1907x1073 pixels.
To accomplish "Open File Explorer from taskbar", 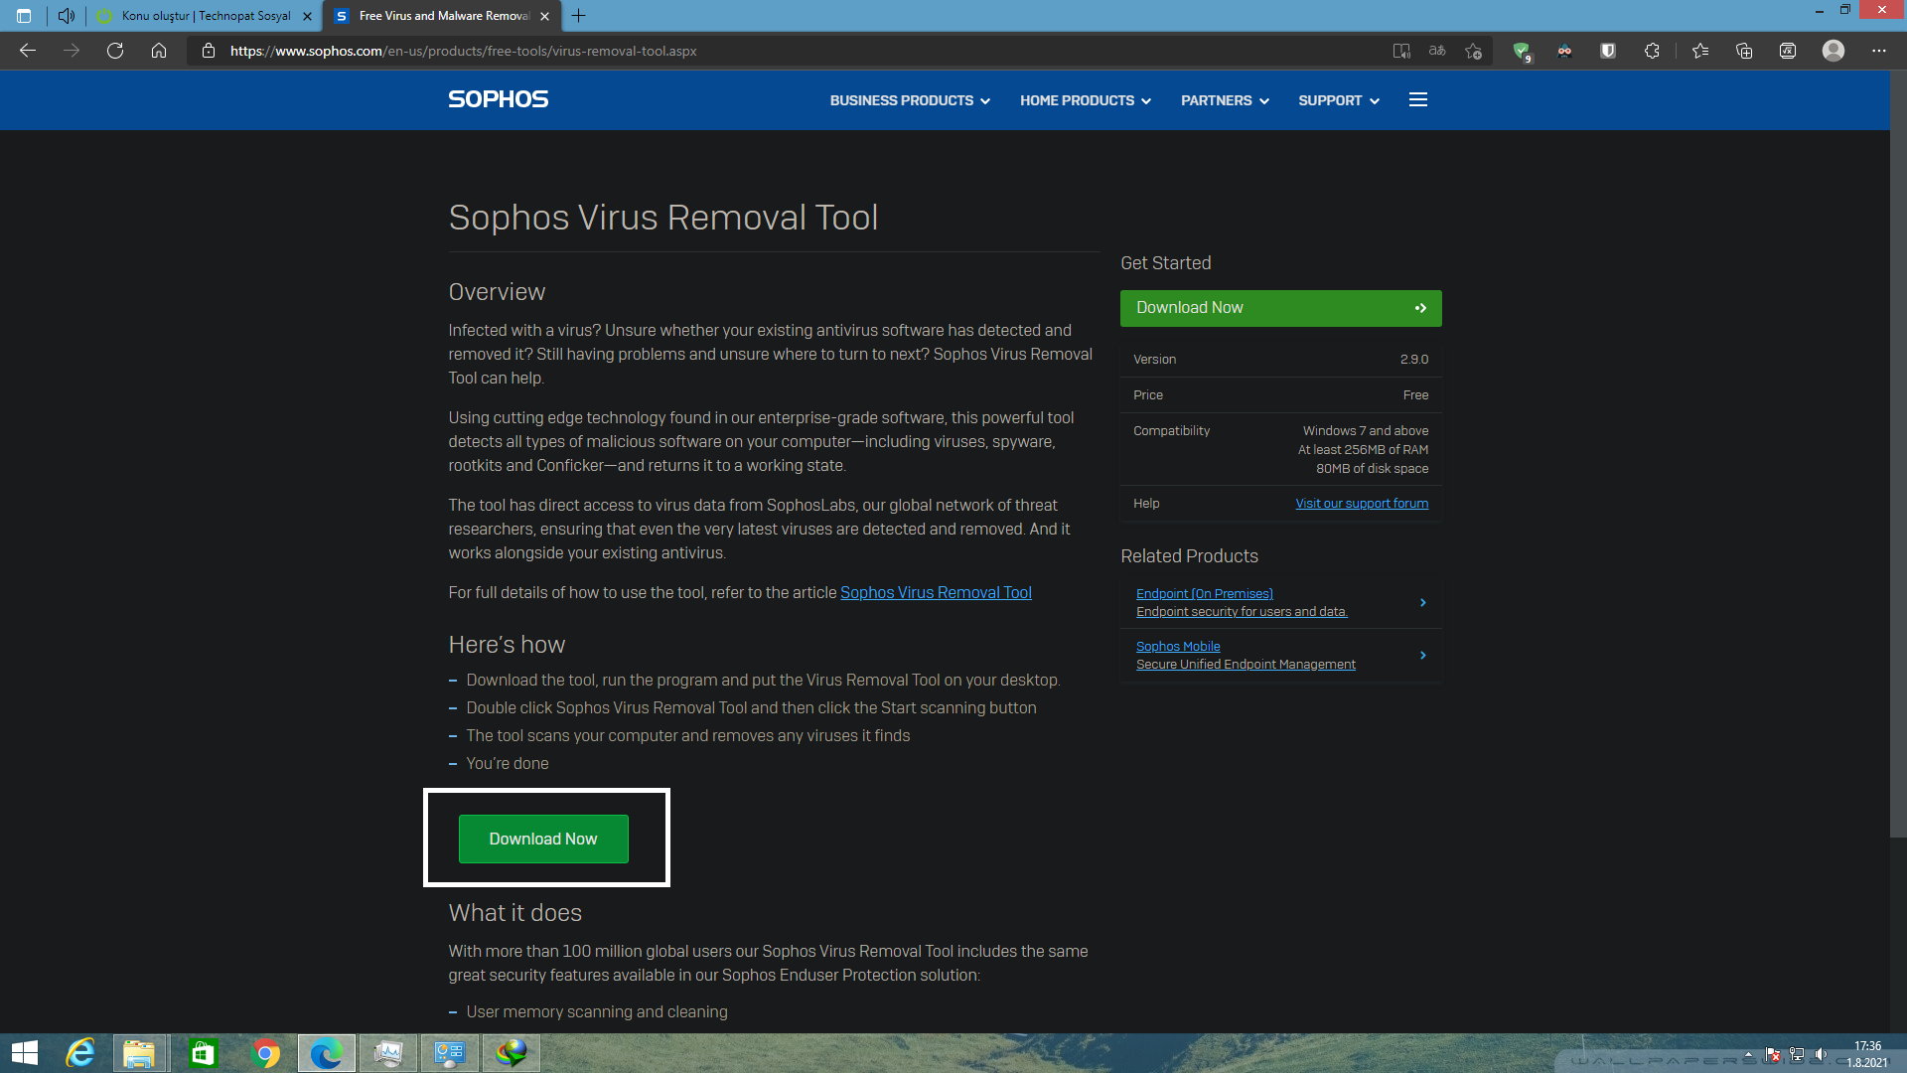I will (140, 1053).
